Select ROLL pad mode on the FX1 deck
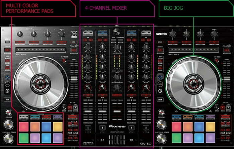The image size is (234, 149). coord(35,117)
